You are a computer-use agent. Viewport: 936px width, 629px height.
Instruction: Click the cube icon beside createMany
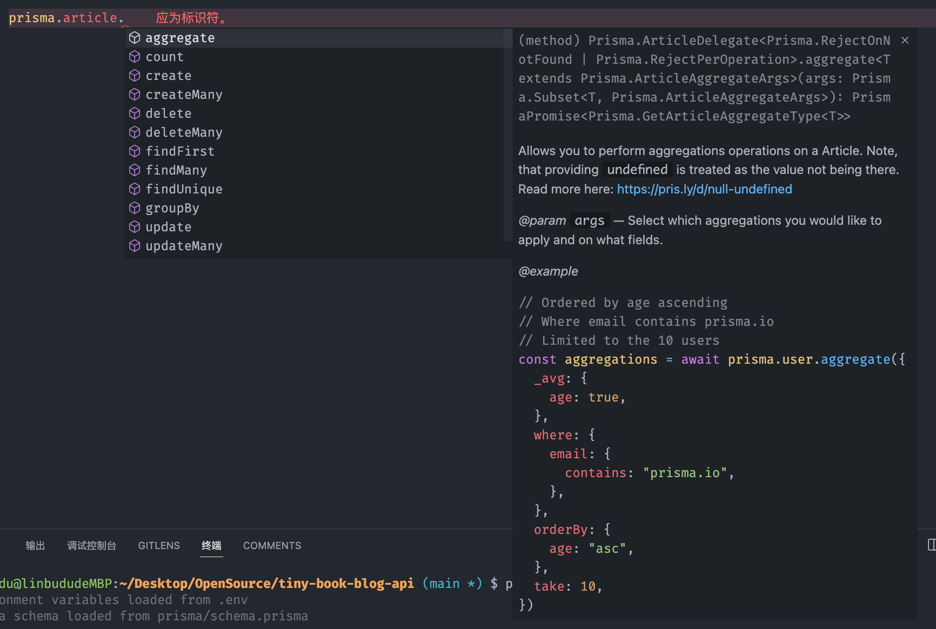click(x=135, y=95)
